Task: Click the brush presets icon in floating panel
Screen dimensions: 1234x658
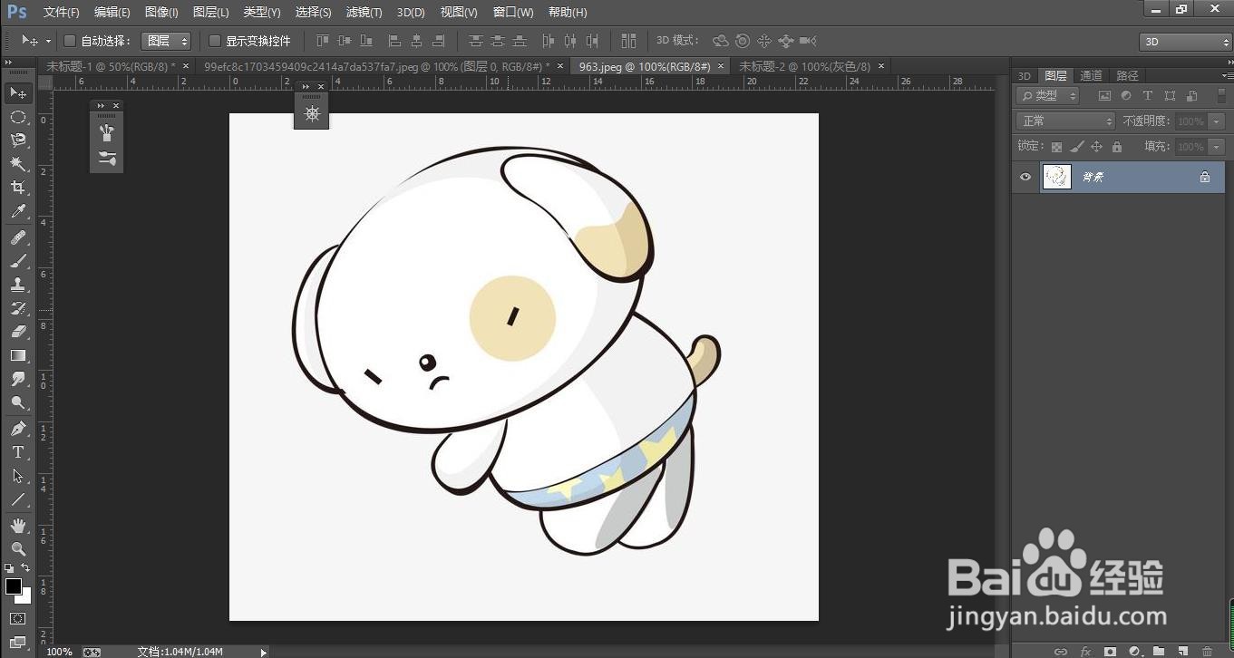Action: click(107, 133)
